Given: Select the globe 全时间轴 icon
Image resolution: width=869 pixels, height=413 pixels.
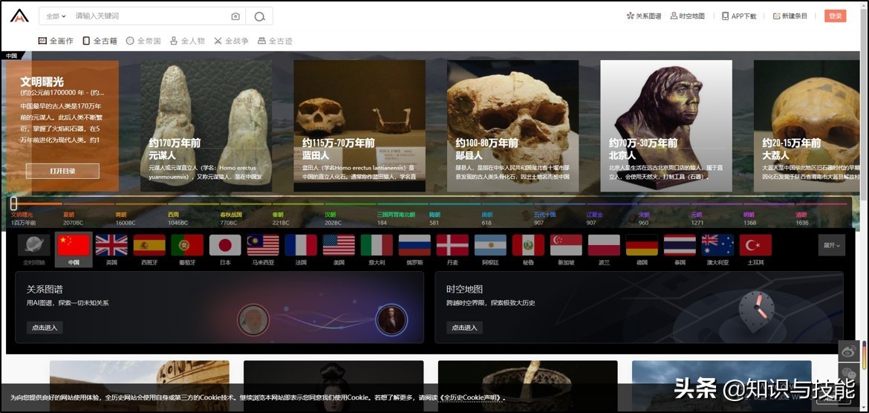Looking at the screenshot, I should coord(34,246).
